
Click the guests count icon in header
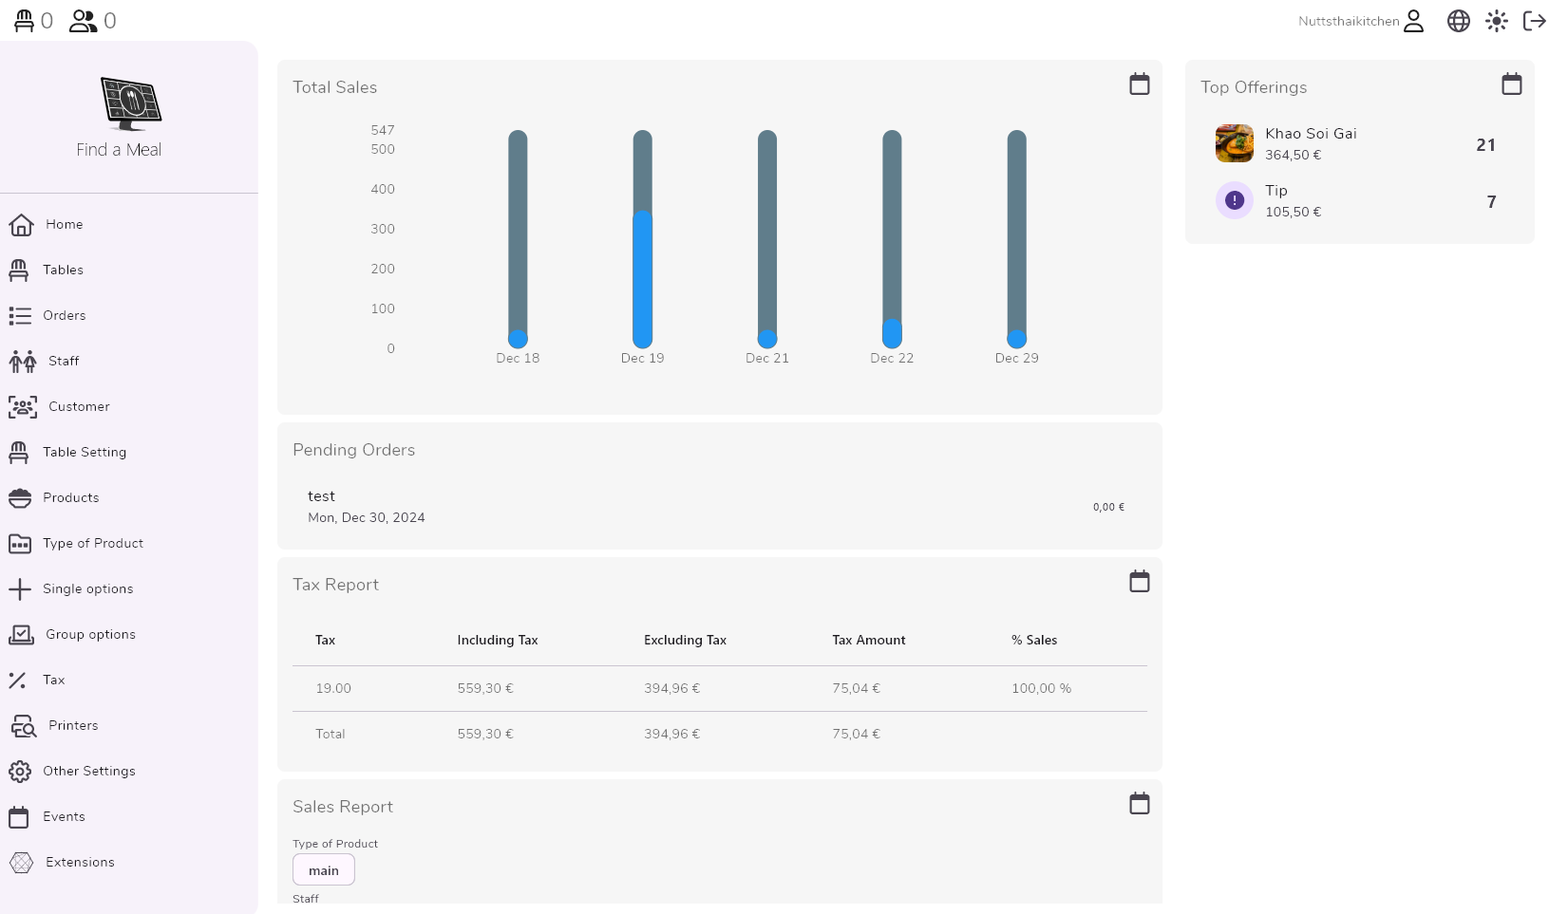pyautogui.click(x=83, y=21)
